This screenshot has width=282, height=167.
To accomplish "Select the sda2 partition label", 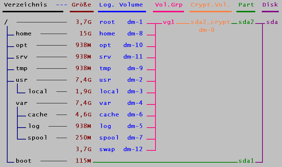I will (x=246, y=22).
